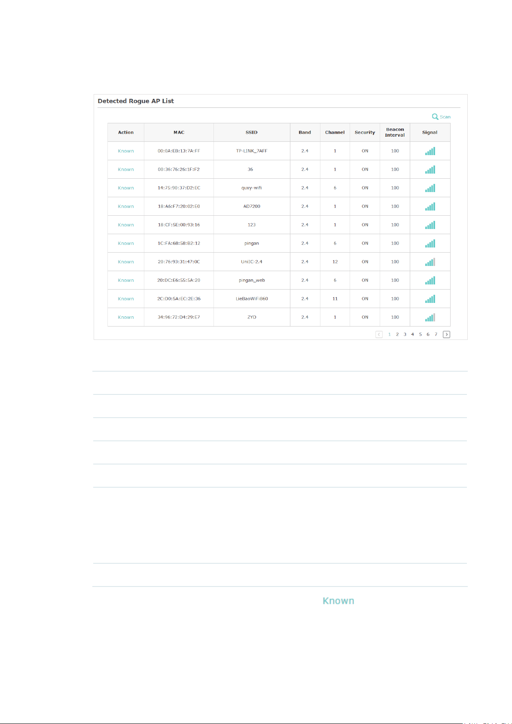Open page 5 of results
Image resolution: width=512 pixels, height=724 pixels.
pyautogui.click(x=420, y=334)
